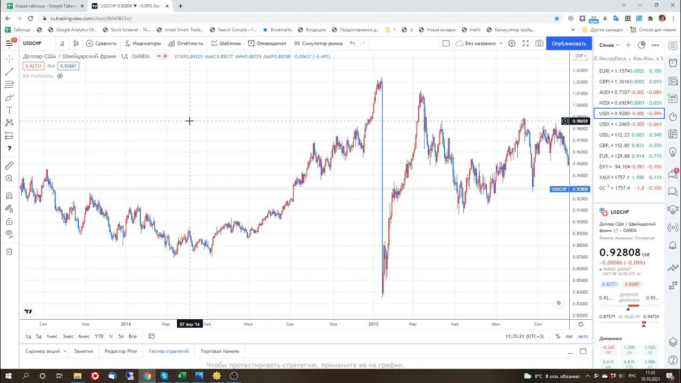Open watchlist advanced view pie icon
Viewport: 681px width, 383px height.
pos(642,45)
